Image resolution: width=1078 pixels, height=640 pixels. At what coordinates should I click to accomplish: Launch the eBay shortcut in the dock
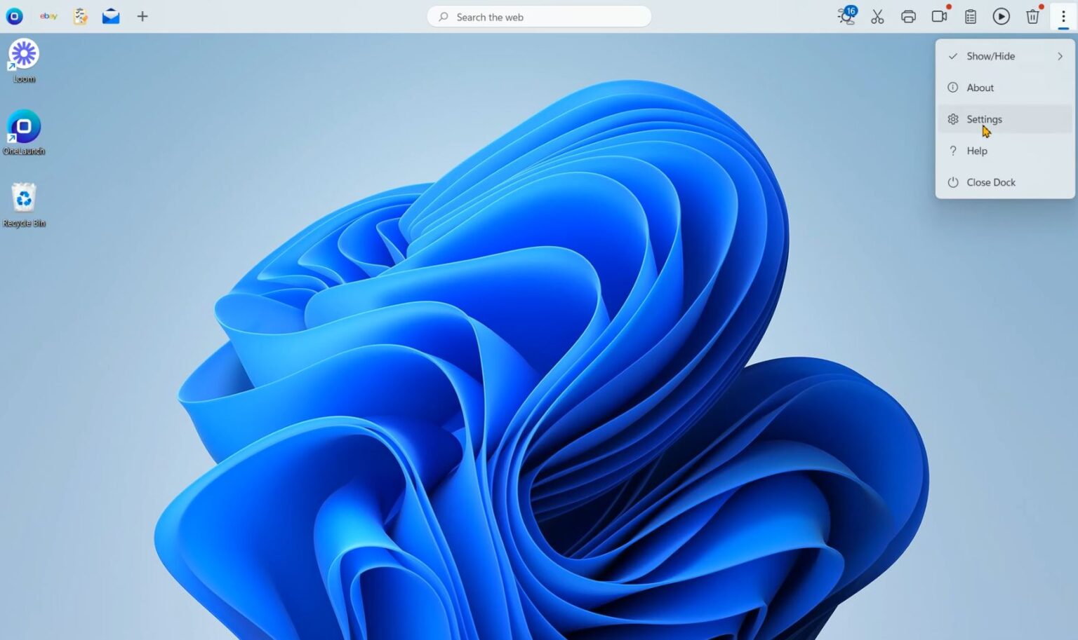(x=48, y=16)
